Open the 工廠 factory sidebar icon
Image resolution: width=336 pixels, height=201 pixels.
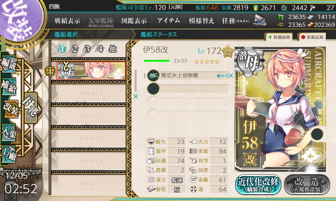[8, 154]
